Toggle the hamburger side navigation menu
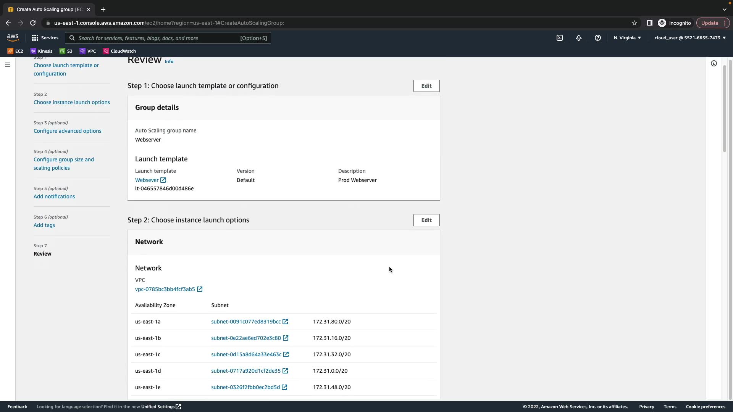Screen dimensions: 733x412 7,65
